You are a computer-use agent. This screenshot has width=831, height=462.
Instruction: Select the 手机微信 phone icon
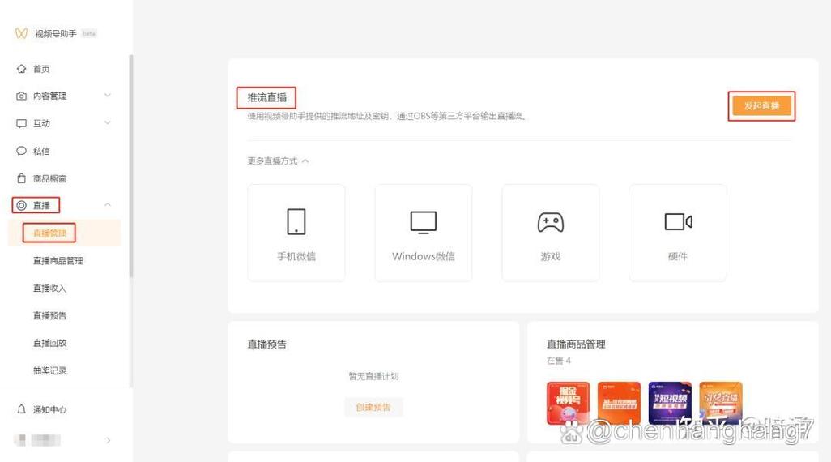point(296,221)
